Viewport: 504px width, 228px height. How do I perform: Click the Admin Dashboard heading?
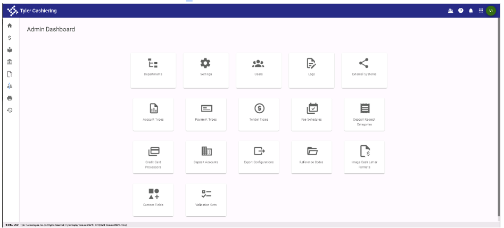[51, 29]
